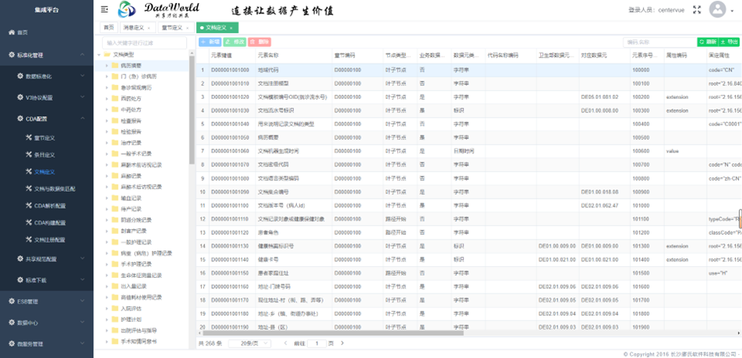Open the user avatar dropdown arrow
The width and height of the screenshot is (742, 358).
[x=732, y=11]
